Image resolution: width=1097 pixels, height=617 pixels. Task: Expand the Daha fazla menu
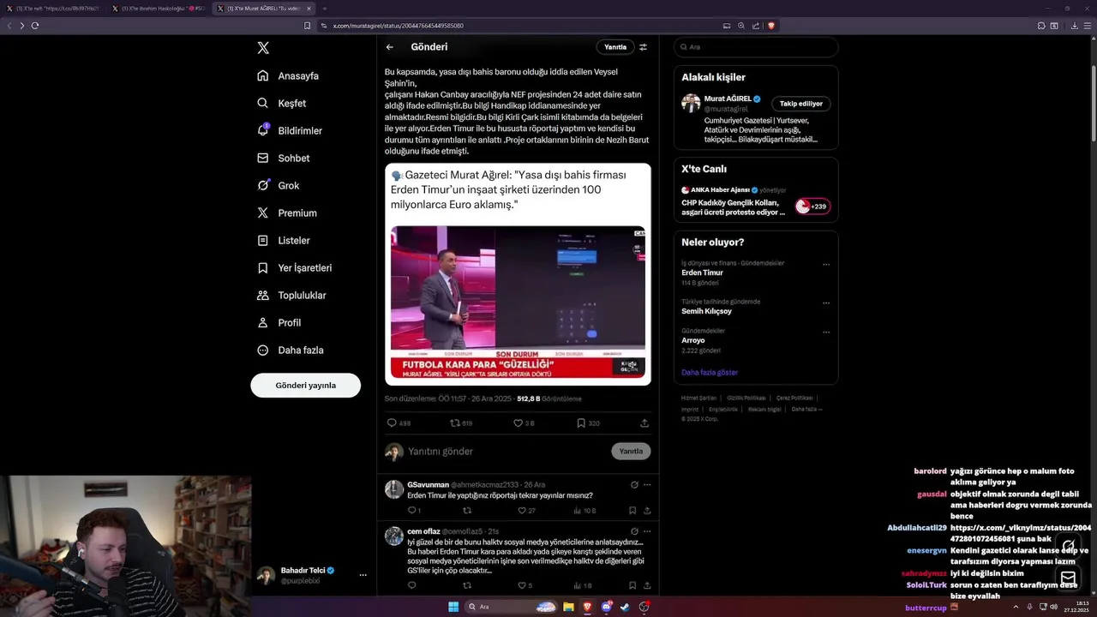click(x=290, y=350)
